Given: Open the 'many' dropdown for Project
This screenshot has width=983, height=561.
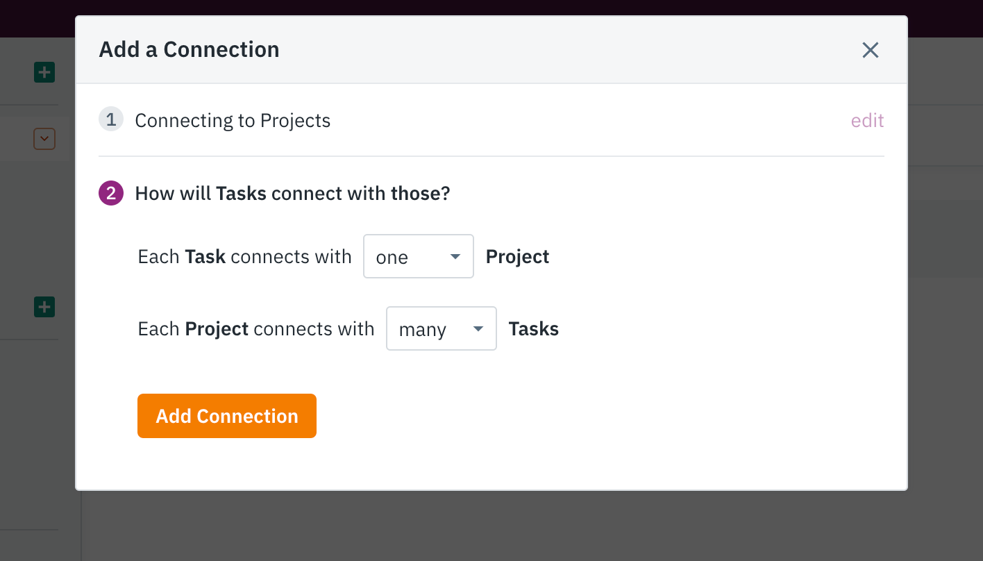Looking at the screenshot, I should pos(442,328).
